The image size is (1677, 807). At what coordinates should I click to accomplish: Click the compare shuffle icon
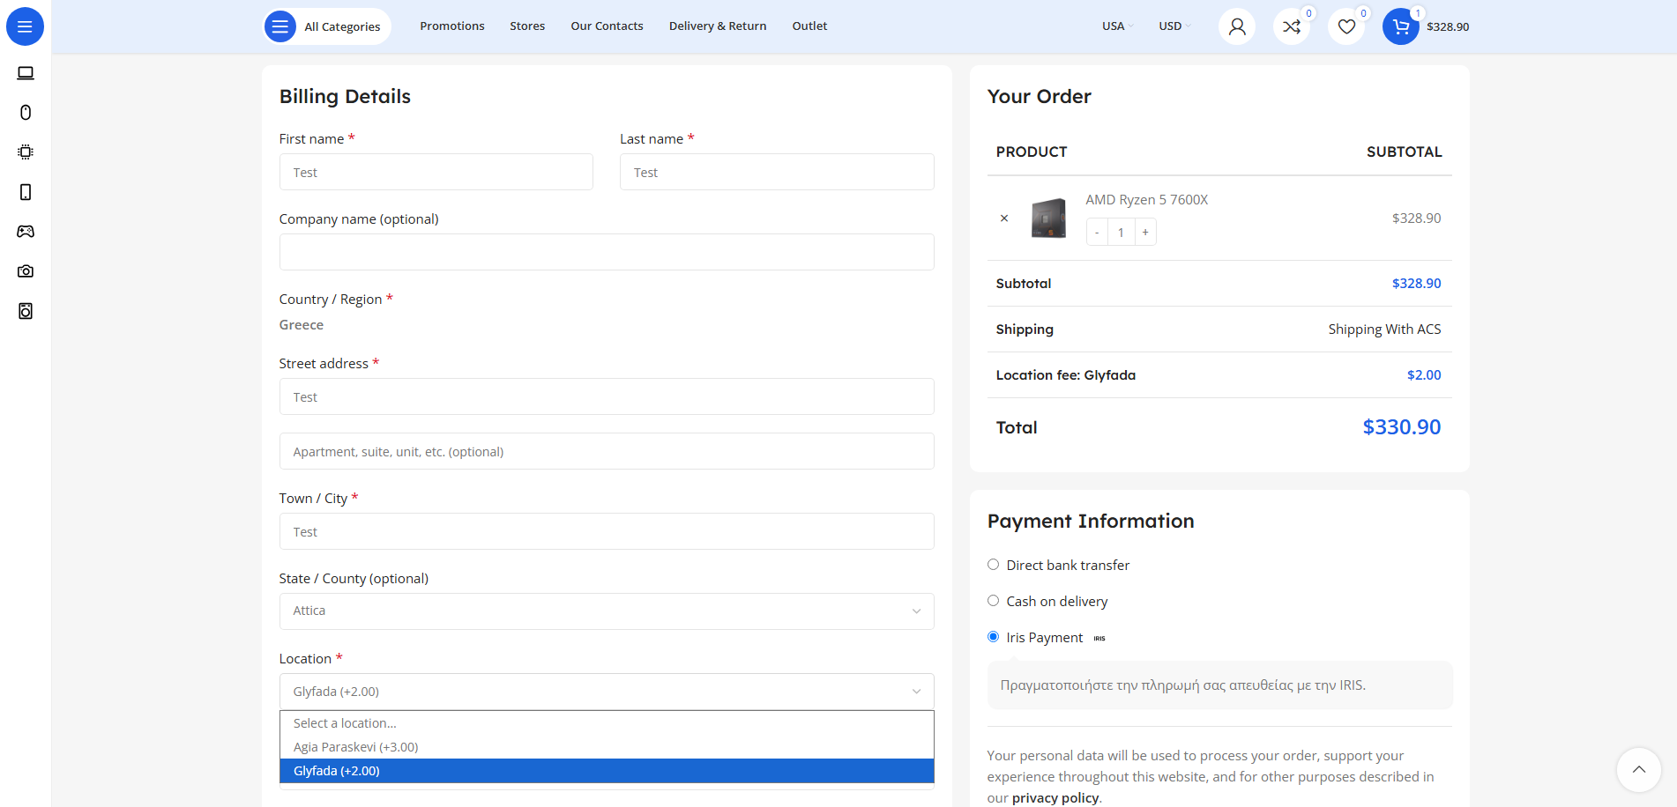pos(1291,26)
